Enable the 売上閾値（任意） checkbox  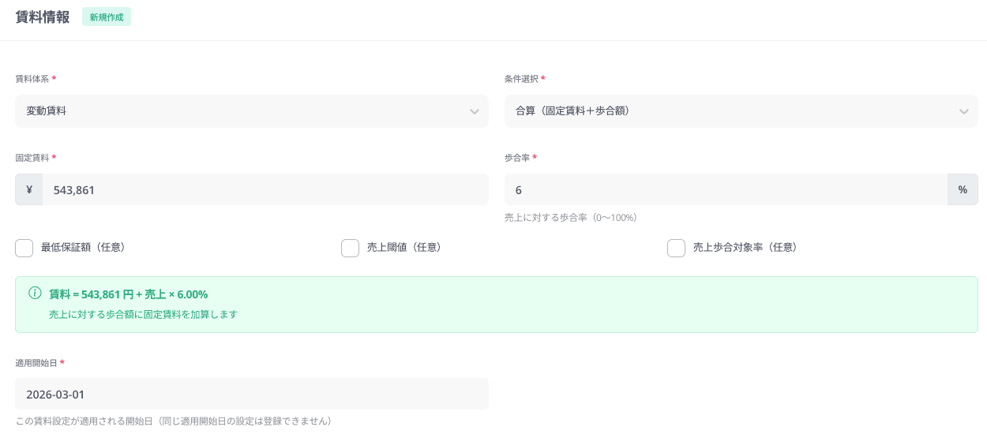click(x=350, y=248)
